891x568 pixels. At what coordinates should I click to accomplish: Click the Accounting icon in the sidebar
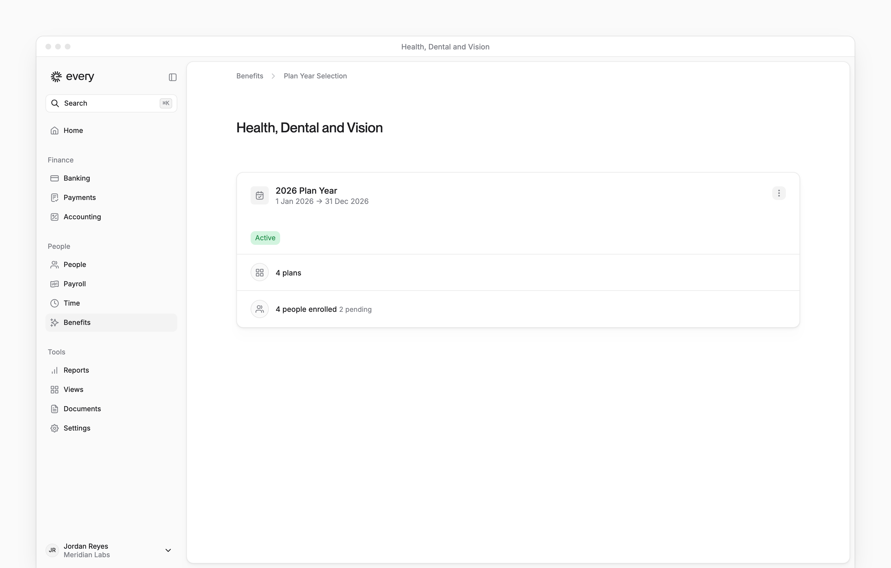coord(54,217)
